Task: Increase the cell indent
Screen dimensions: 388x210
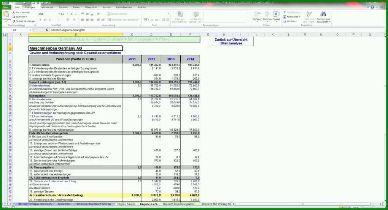Action: tap(103, 20)
